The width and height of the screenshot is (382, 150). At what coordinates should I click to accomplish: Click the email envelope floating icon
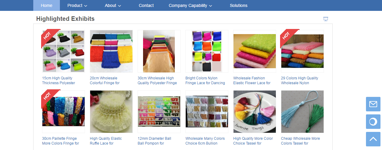pyautogui.click(x=373, y=104)
